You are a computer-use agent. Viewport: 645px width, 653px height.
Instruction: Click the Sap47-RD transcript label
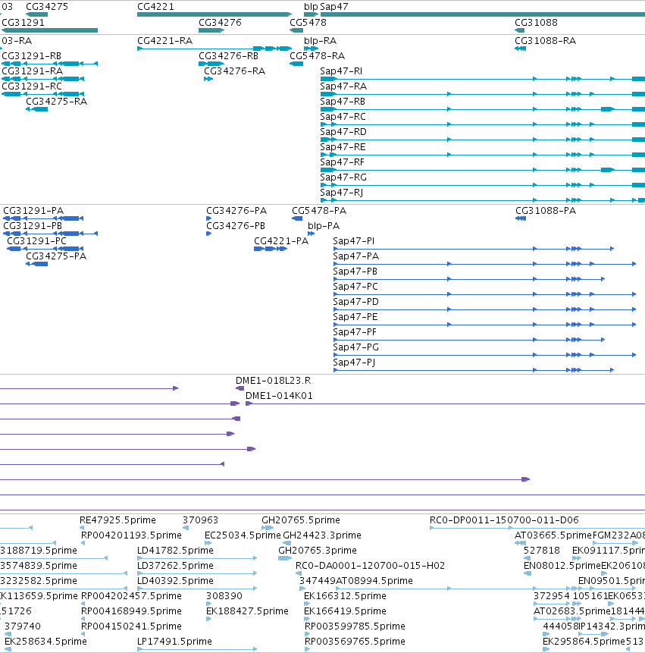pos(343,132)
